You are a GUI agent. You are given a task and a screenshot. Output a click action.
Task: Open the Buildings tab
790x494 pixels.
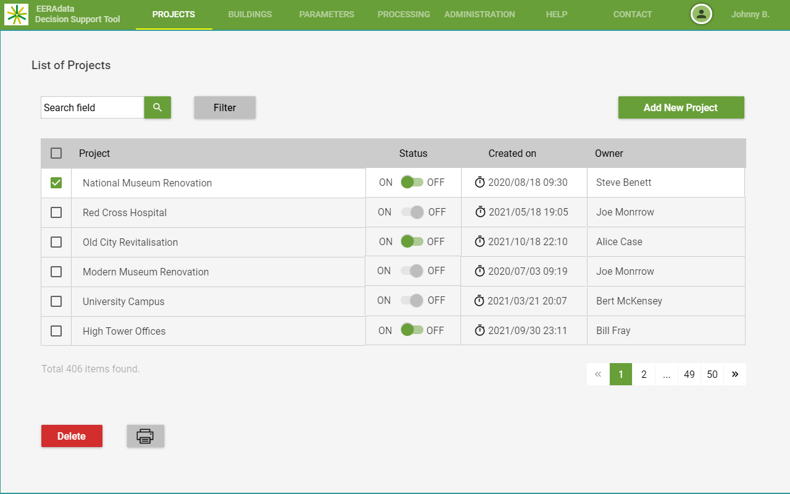(x=250, y=14)
